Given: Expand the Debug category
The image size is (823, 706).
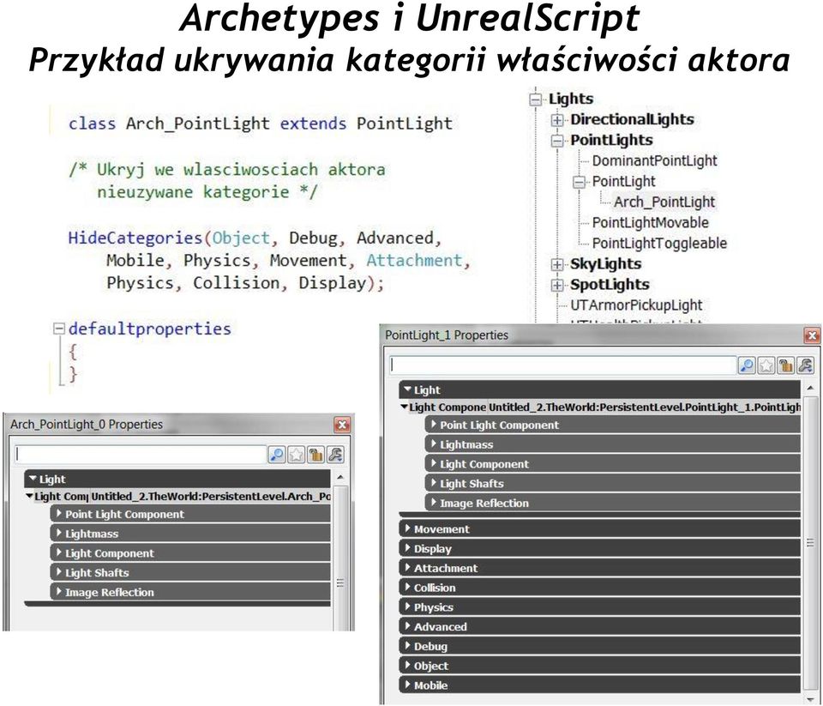Looking at the screenshot, I should tap(408, 646).
